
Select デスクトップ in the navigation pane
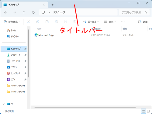point(14,49)
